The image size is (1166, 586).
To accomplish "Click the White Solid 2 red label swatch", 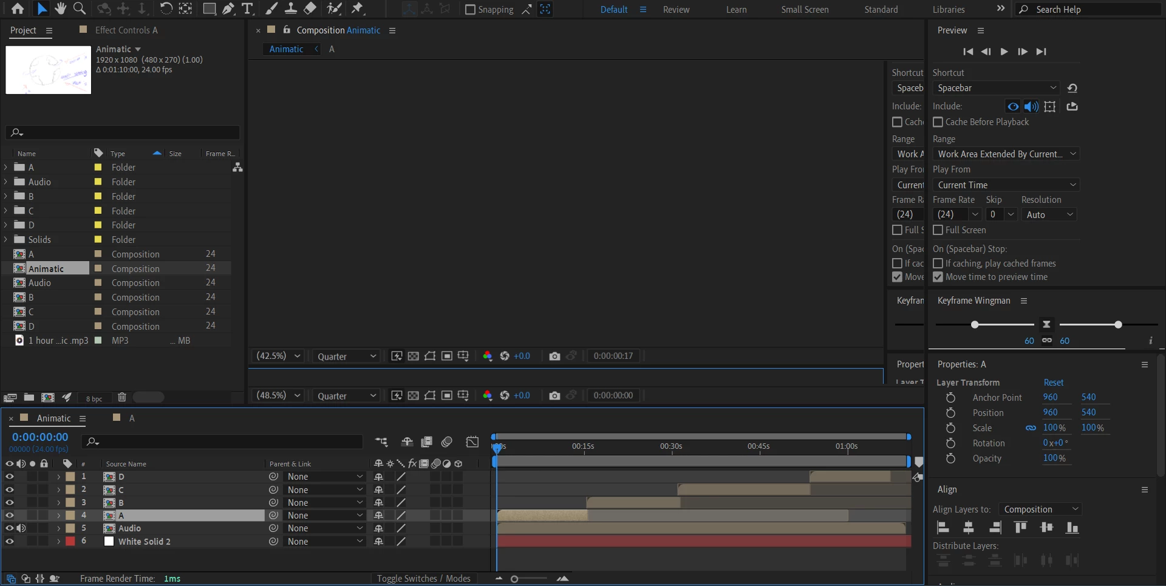I will [70, 541].
